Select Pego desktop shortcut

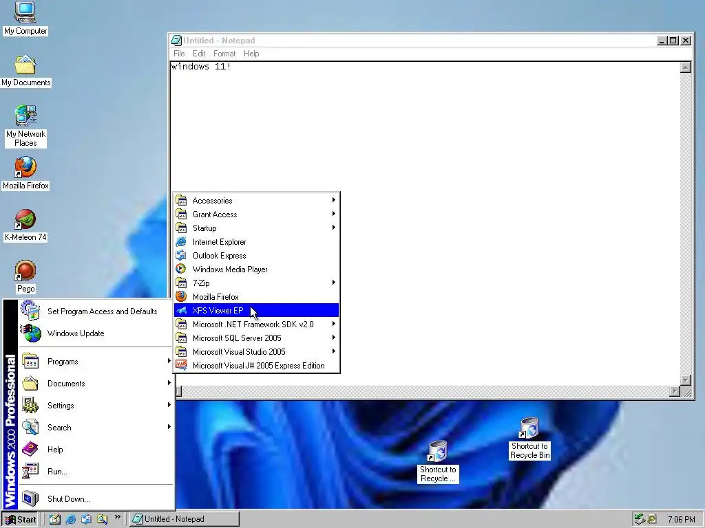25,276
